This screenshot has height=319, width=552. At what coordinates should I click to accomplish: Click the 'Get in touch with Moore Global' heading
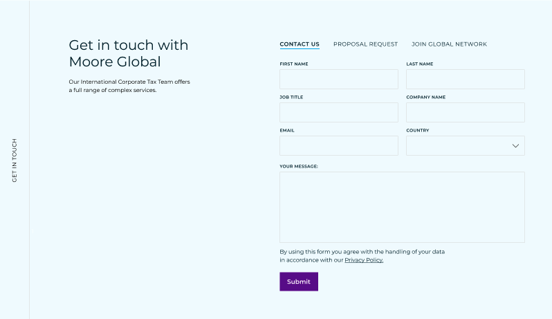point(129,53)
